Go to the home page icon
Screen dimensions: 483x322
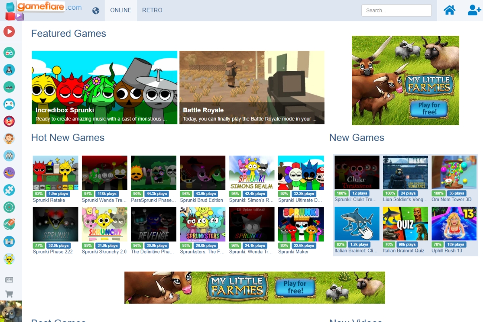tap(449, 10)
